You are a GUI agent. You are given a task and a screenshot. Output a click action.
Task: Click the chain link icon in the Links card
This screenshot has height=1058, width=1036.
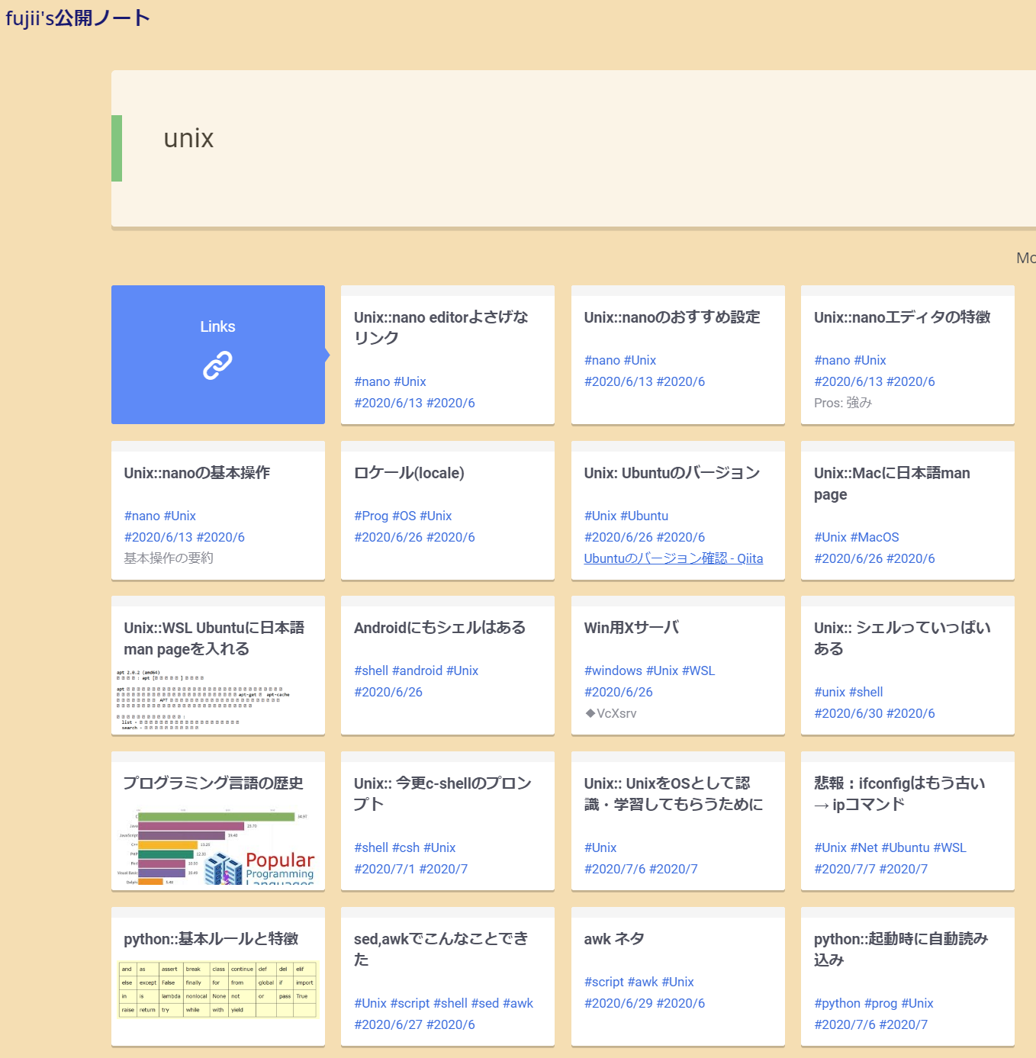click(x=217, y=365)
